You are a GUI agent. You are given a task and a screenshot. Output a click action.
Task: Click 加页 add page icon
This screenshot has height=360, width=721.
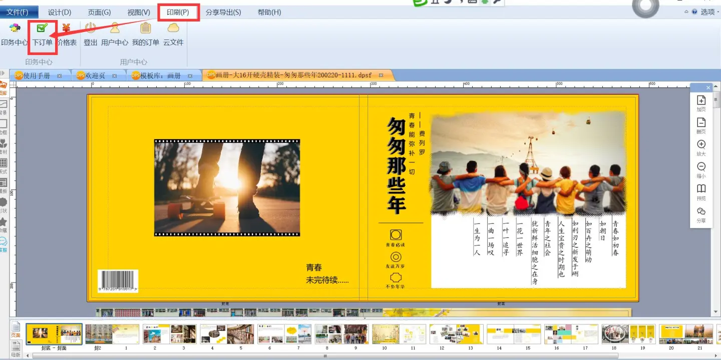(x=701, y=103)
